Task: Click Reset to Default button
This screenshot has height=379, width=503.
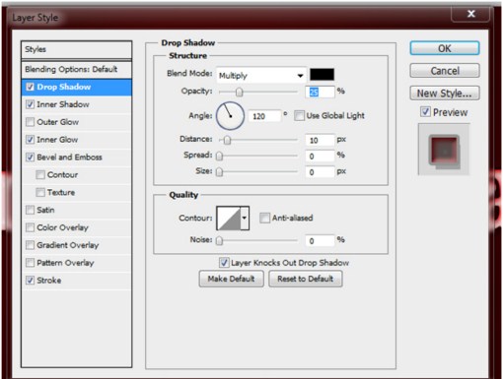Action: pyautogui.click(x=306, y=279)
